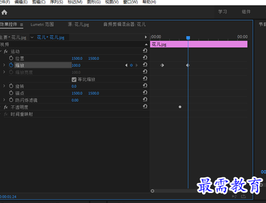Click the export icon at panel bottom
This screenshot has height=203, width=266.
243,196
